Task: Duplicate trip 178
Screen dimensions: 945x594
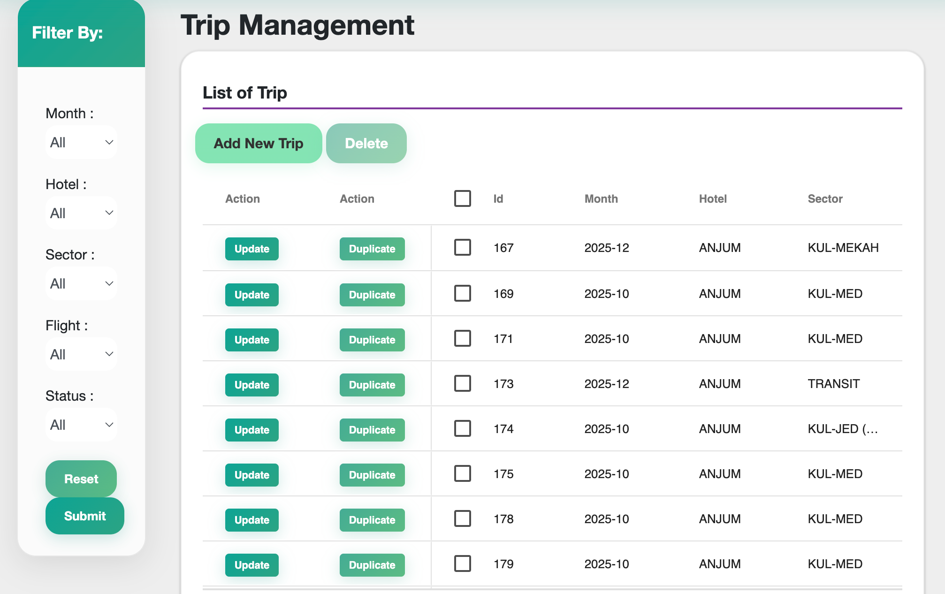Action: tap(372, 520)
